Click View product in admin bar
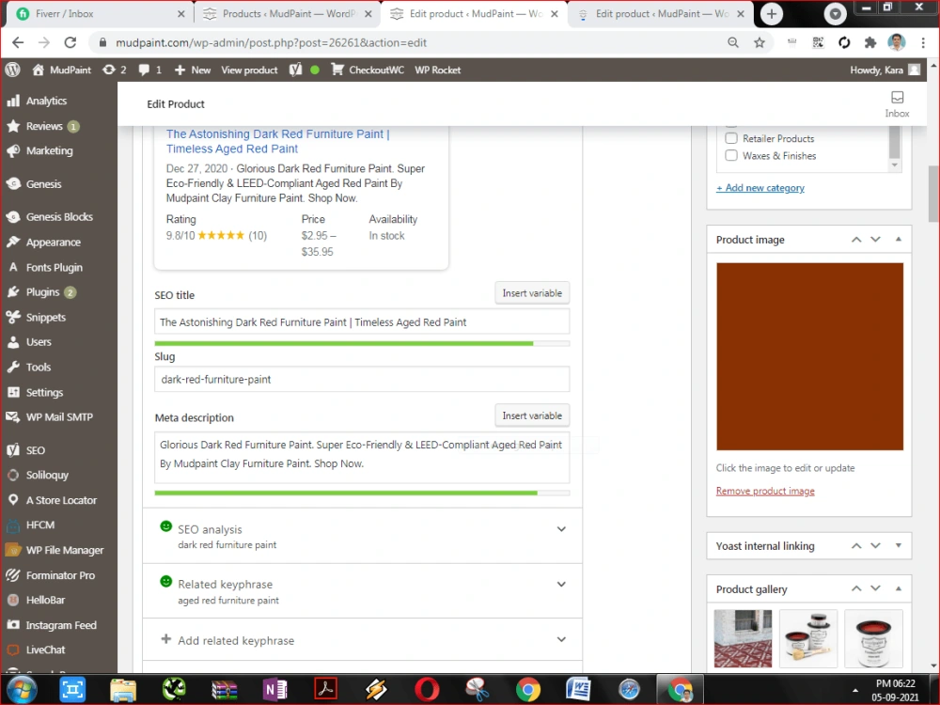The height and width of the screenshot is (705, 940). pos(249,70)
